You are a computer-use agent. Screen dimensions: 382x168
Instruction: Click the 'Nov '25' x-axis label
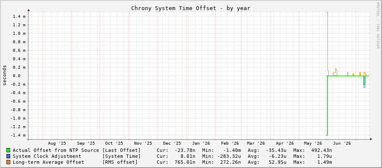pos(143,143)
